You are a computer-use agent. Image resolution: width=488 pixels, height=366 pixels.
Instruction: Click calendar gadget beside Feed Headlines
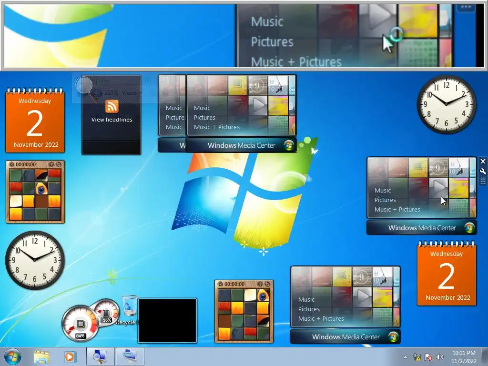click(x=35, y=121)
